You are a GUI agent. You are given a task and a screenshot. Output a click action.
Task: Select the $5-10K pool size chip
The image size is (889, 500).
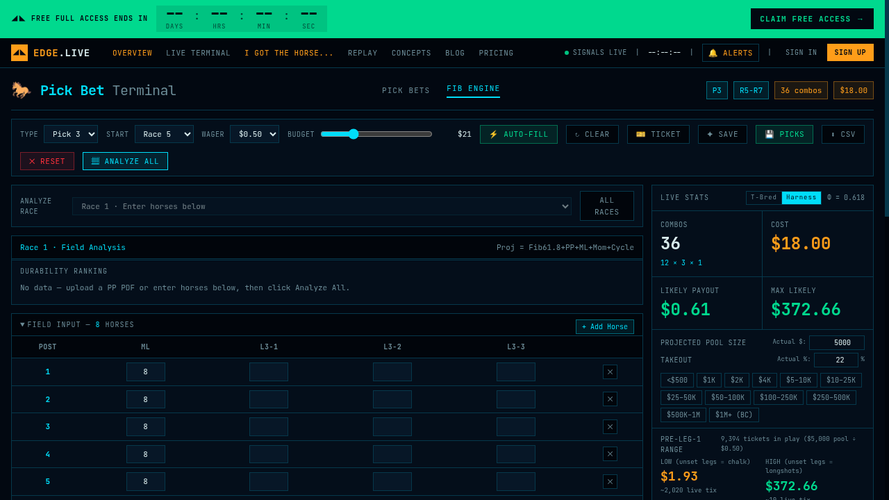(x=799, y=381)
